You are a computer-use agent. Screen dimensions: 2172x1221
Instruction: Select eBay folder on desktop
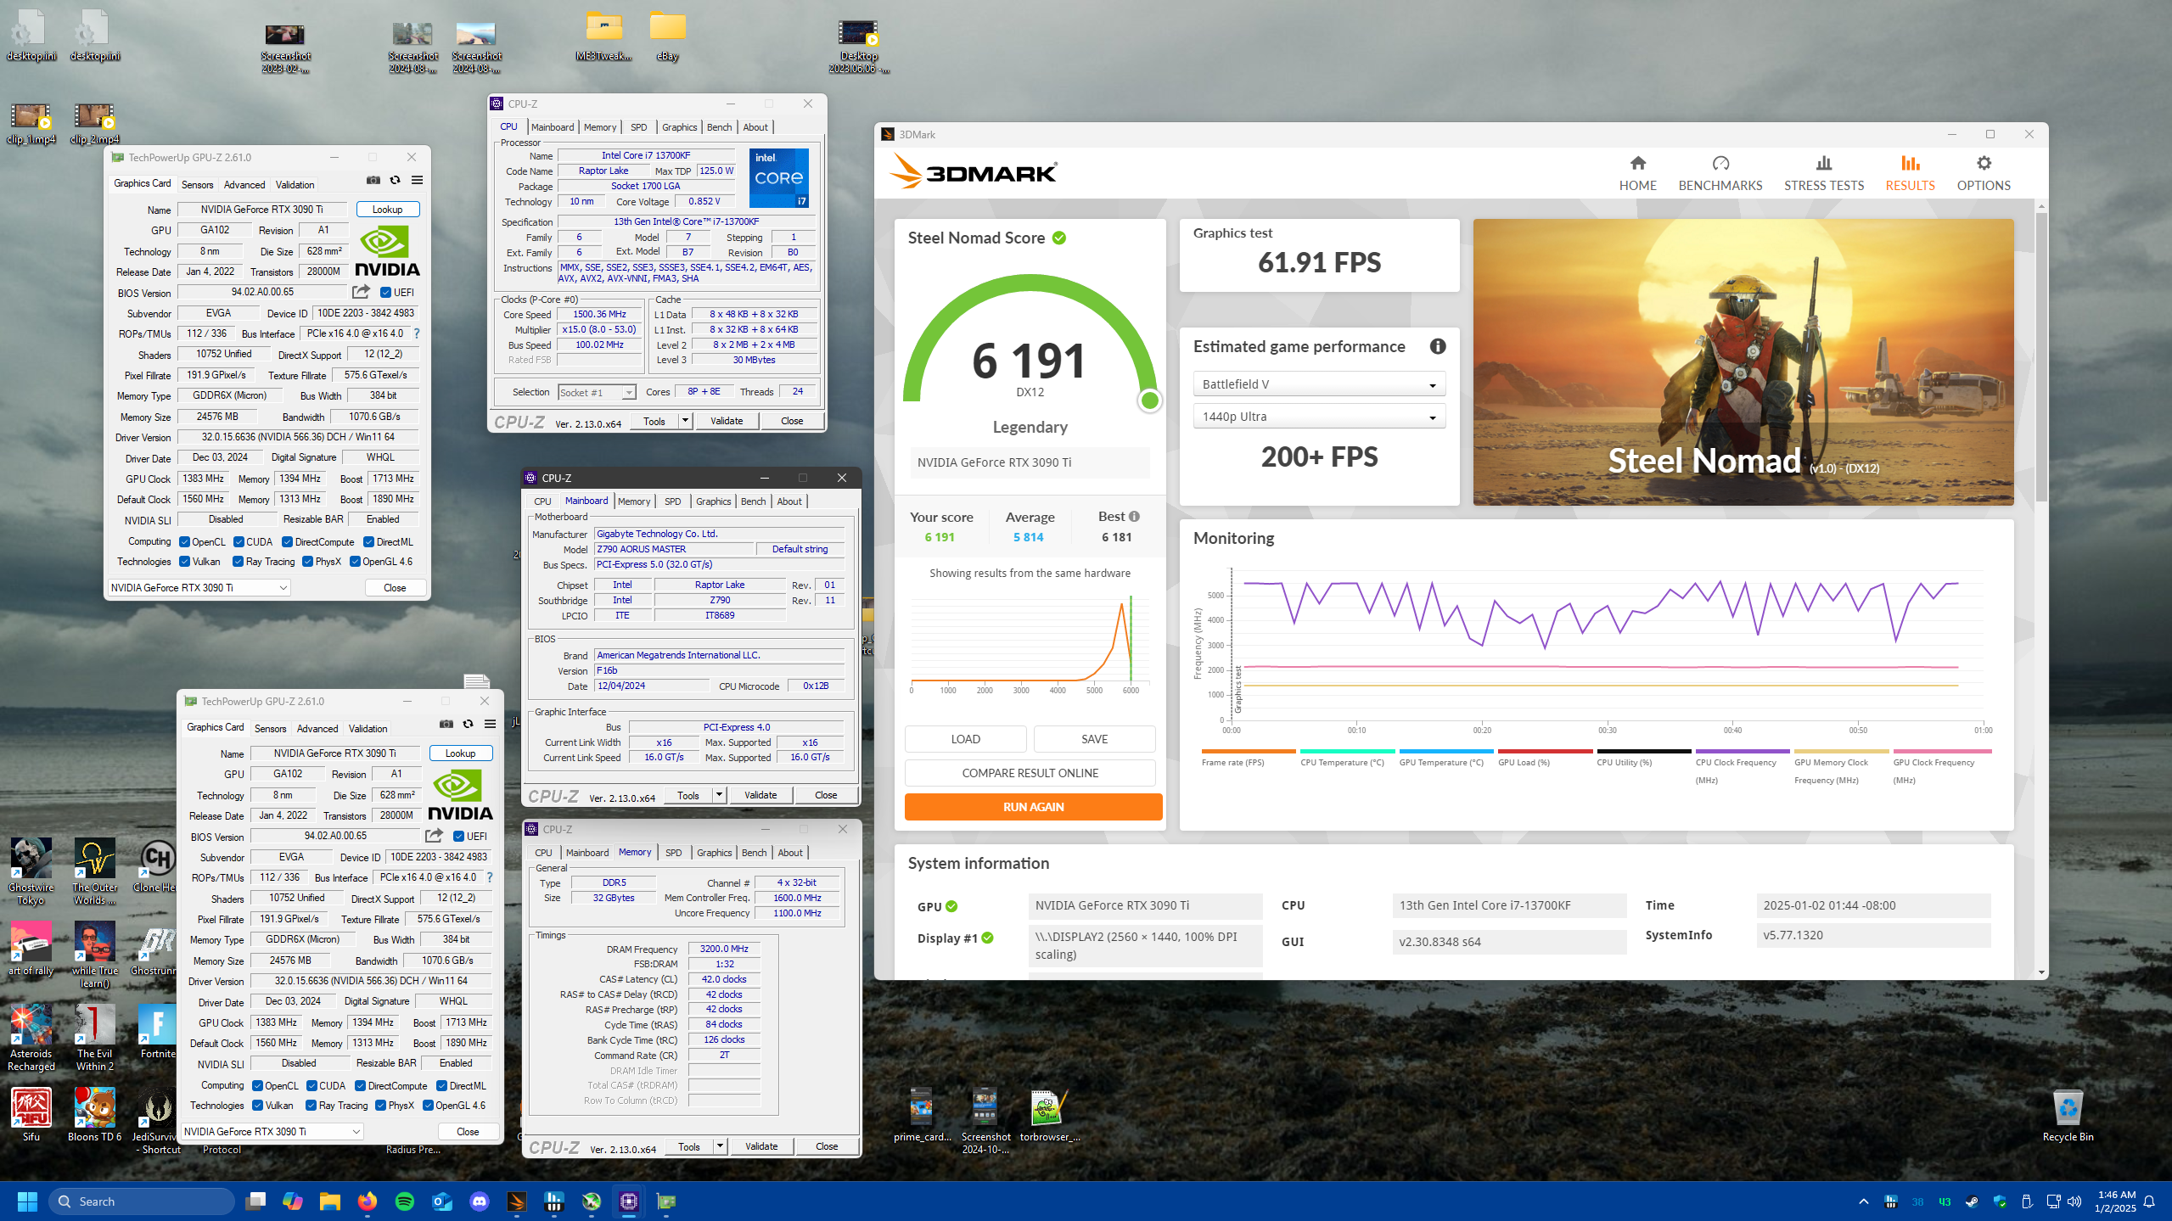[667, 36]
